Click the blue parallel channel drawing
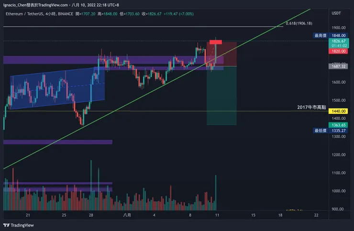354x231 pixels. [57, 88]
